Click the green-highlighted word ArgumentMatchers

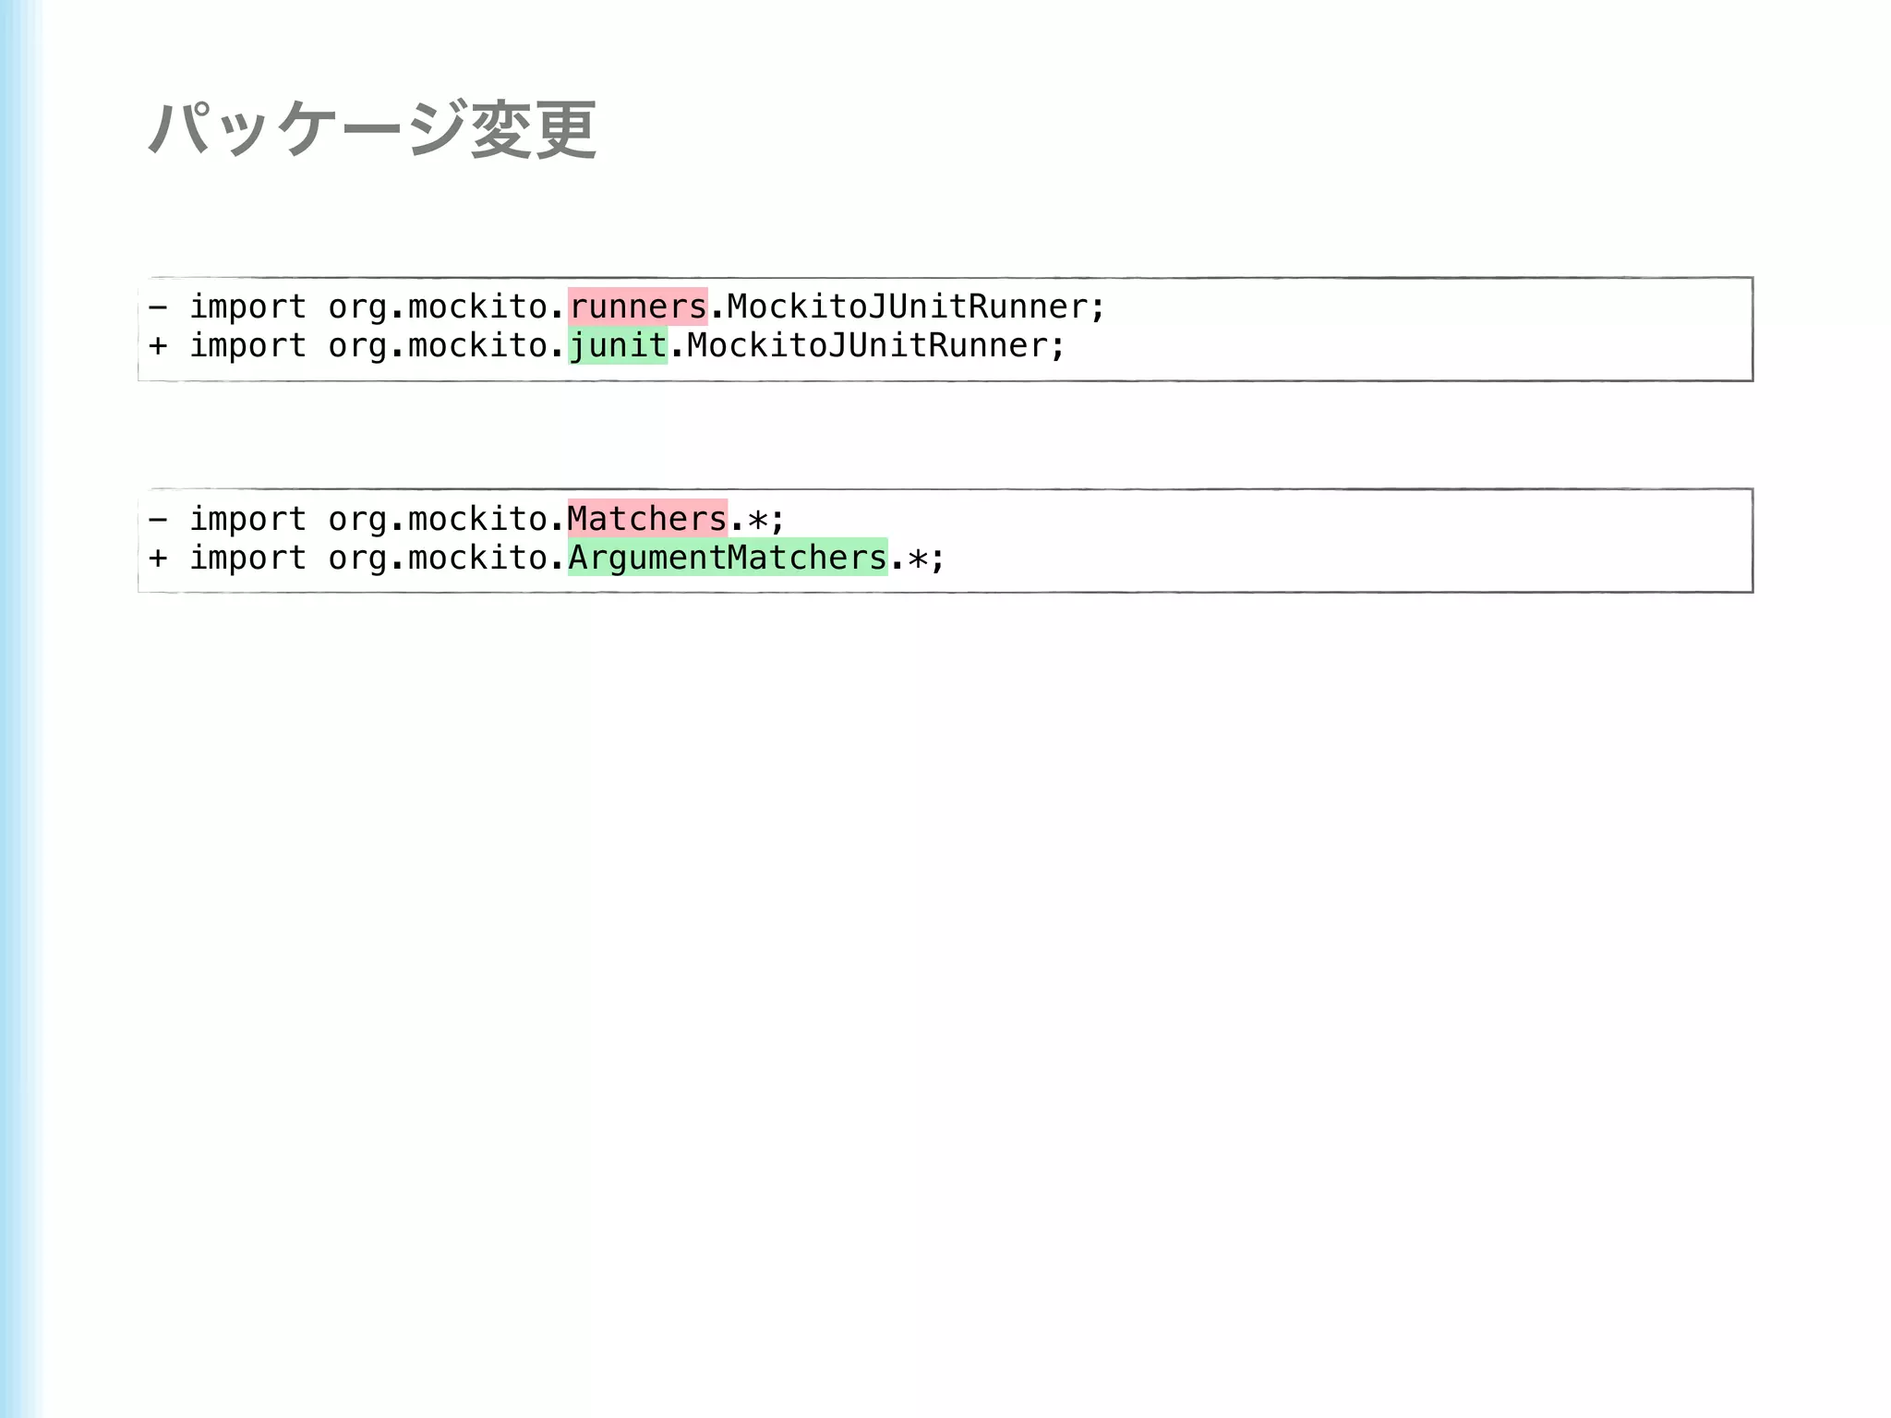[728, 557]
